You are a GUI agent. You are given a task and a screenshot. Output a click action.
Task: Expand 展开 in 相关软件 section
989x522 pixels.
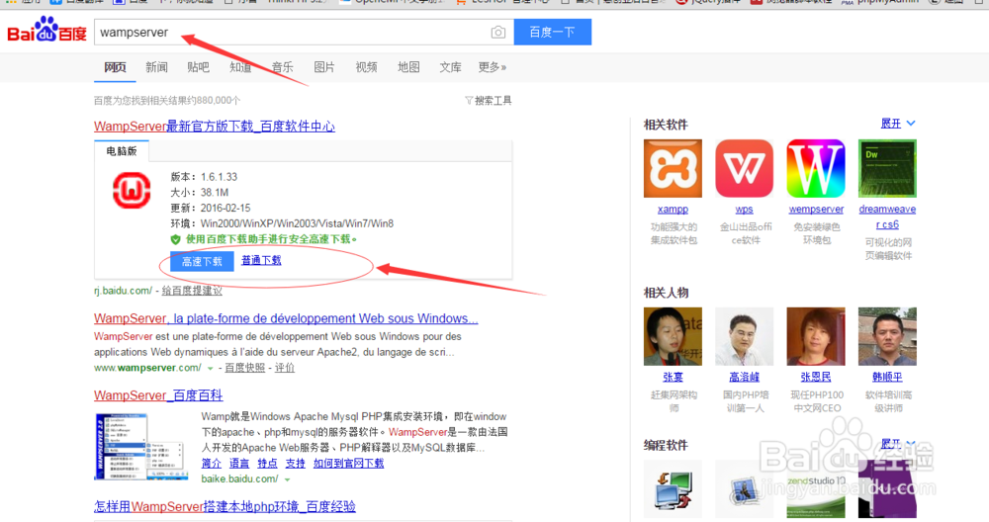pos(898,123)
